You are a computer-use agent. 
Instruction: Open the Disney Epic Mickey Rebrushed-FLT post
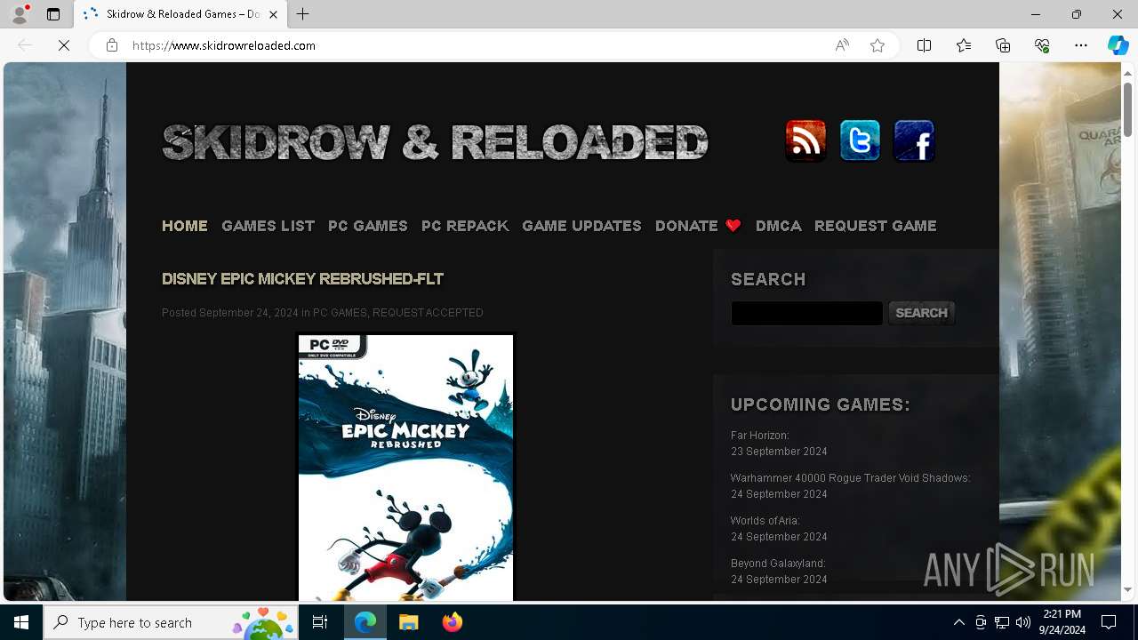302,279
